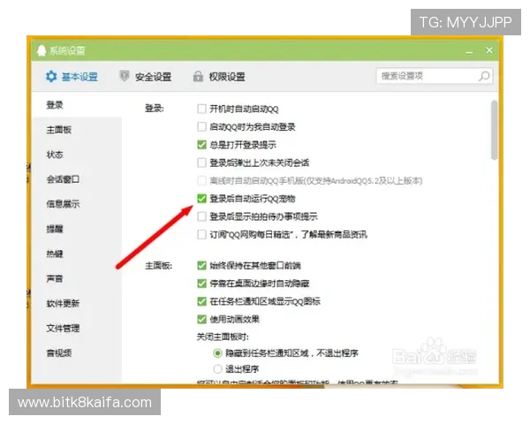Enable 开机时自动启动QQ checkbox
This screenshot has height=424, width=530.
(x=201, y=109)
